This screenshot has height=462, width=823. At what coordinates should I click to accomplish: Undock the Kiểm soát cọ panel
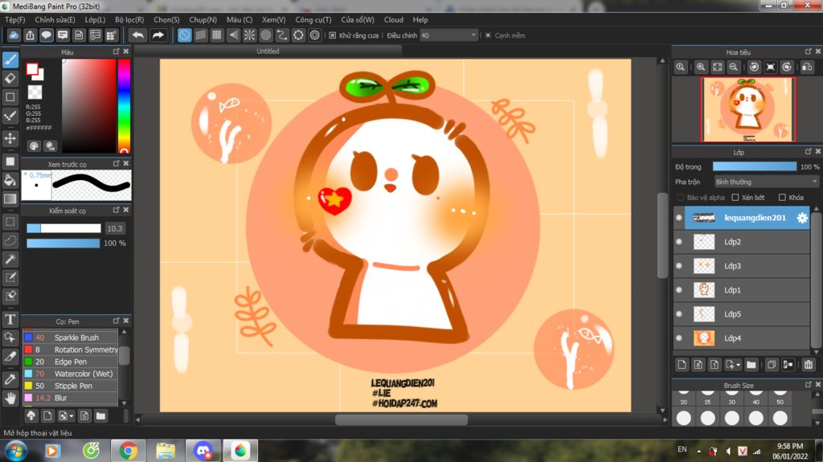[x=116, y=210]
